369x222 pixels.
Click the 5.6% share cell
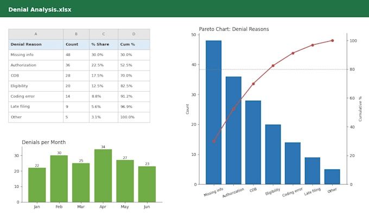coord(104,107)
